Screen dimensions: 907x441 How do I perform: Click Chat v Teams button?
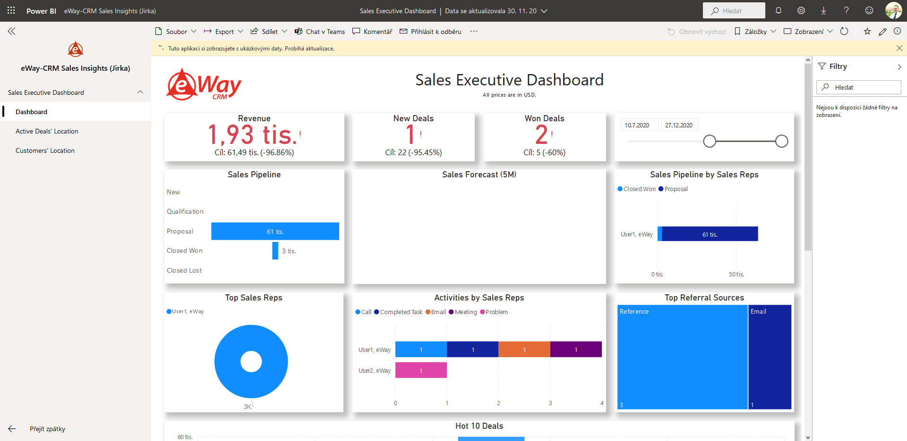pyautogui.click(x=320, y=32)
